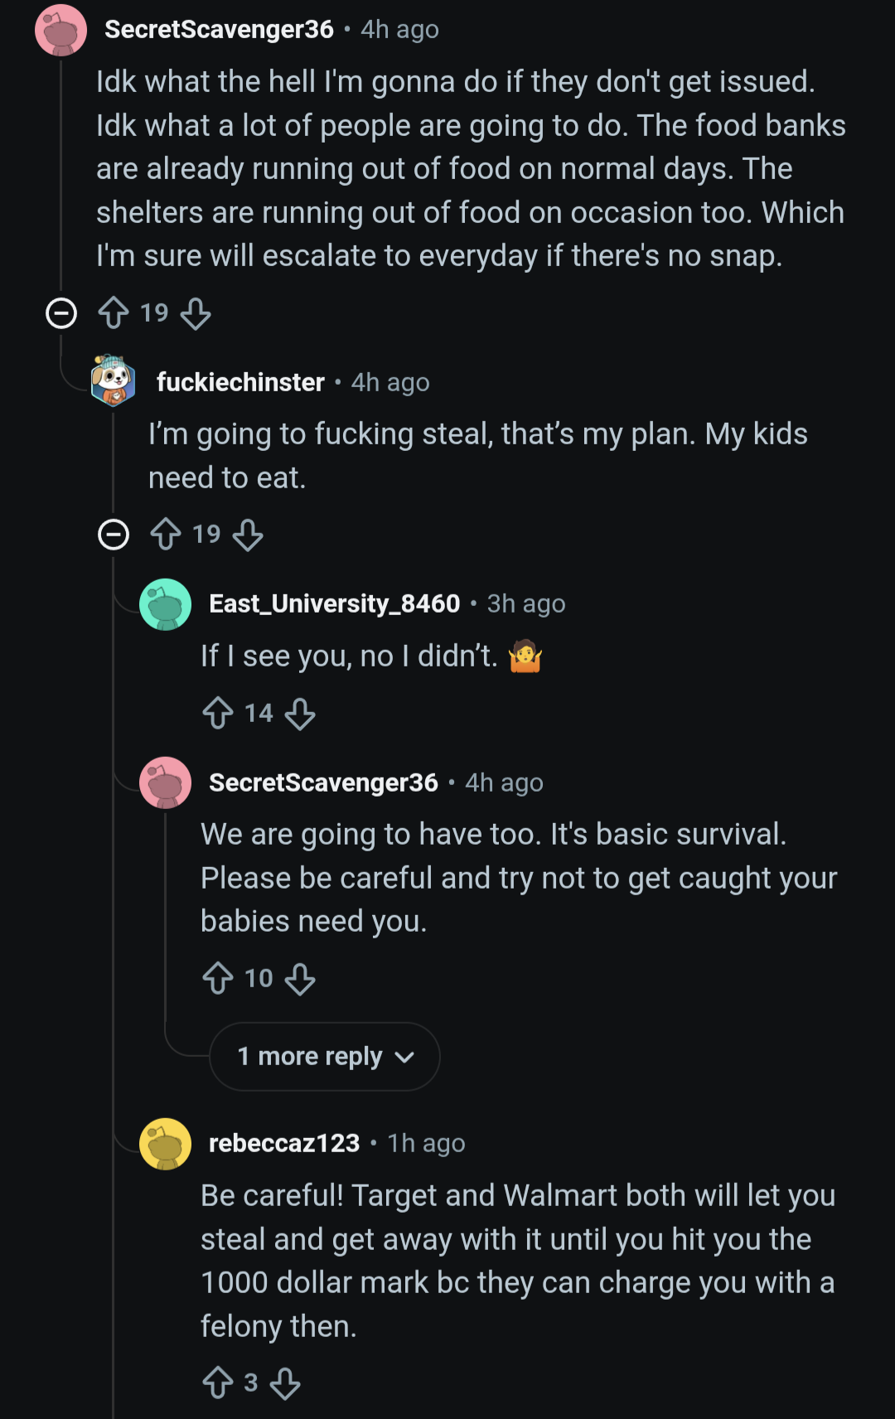Click fuckiechinster's dog avatar
Viewport: 895px width, 1419px height.
pos(114,381)
